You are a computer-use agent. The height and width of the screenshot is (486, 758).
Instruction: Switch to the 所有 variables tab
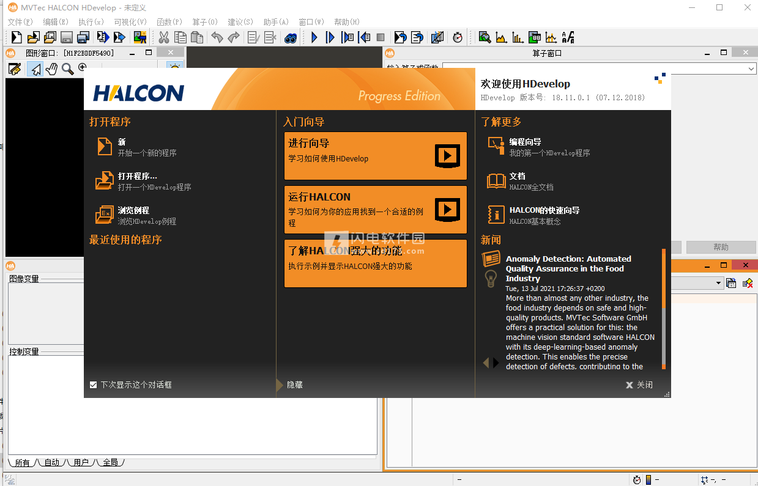click(x=22, y=462)
